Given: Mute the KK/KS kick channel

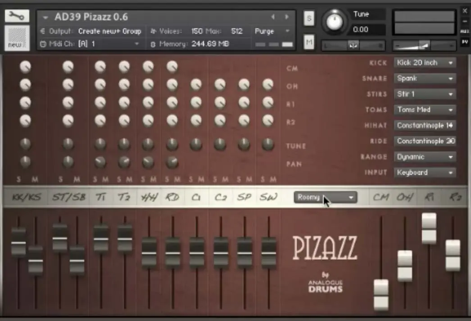Looking at the screenshot, I should (x=35, y=179).
